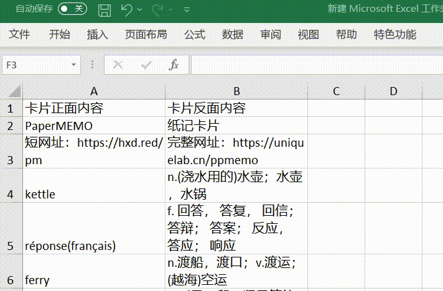Screen dimensions: 443x291
Task: Select column C header
Action: [x=336, y=91]
